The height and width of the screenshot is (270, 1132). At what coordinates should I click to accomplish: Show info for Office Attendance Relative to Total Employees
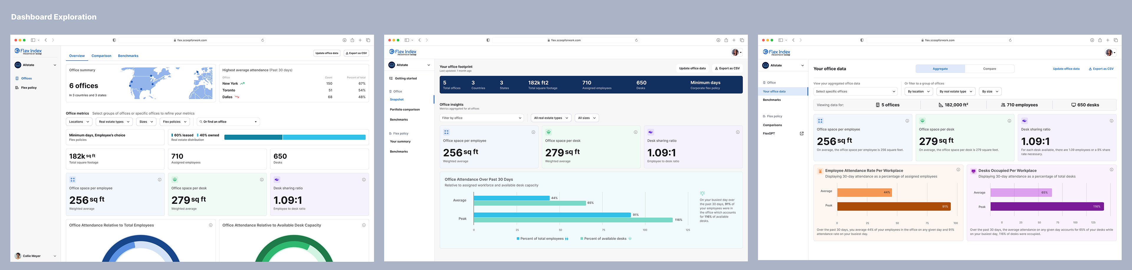point(210,225)
